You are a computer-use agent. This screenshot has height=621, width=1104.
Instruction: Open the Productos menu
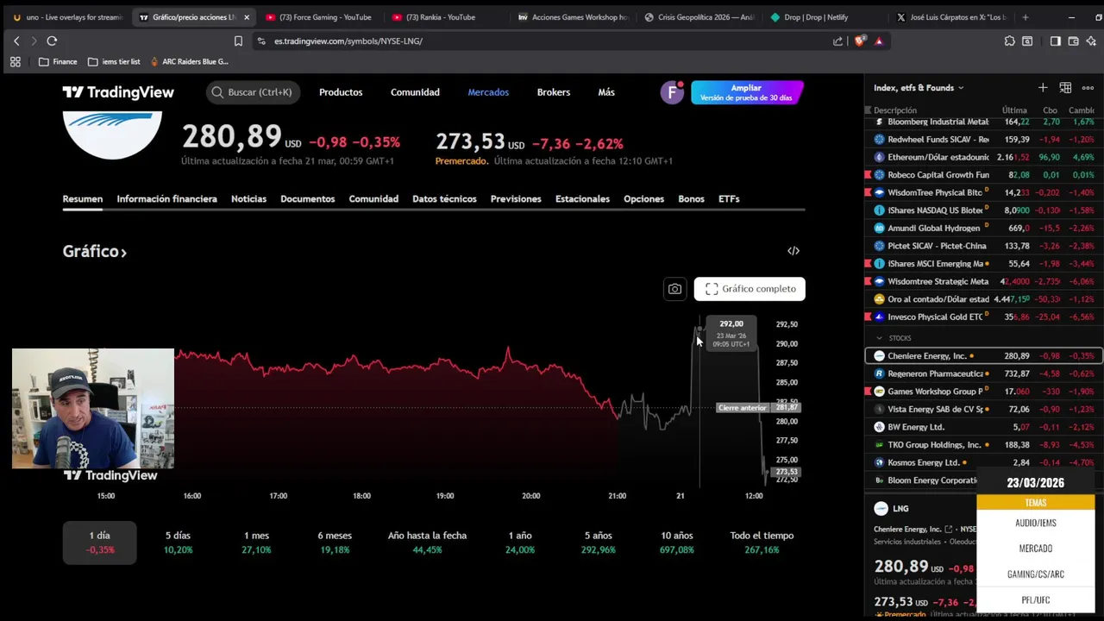[x=341, y=92]
